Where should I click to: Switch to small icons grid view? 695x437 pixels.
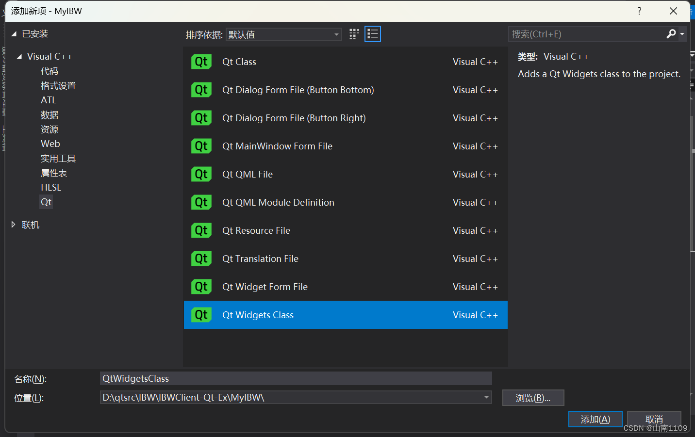[354, 34]
